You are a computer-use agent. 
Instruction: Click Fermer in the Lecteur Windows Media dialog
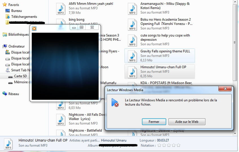154,122
